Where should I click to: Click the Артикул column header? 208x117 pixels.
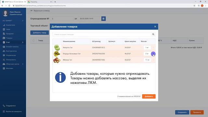[x=112, y=41]
